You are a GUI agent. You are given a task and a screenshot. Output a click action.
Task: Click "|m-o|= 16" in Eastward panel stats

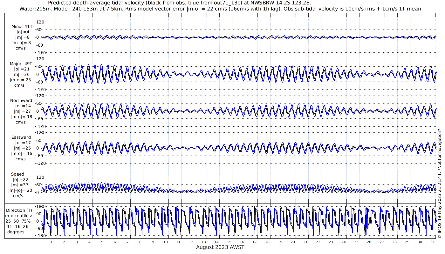(22, 154)
